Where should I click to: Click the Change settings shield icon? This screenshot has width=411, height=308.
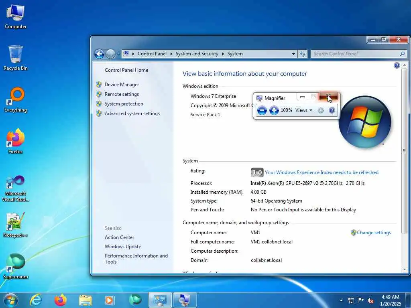click(x=353, y=233)
